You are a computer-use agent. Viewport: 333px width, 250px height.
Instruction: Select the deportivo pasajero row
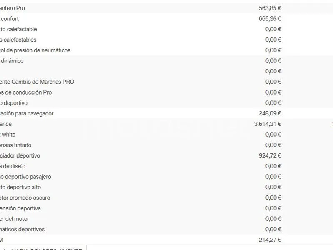click(167, 177)
